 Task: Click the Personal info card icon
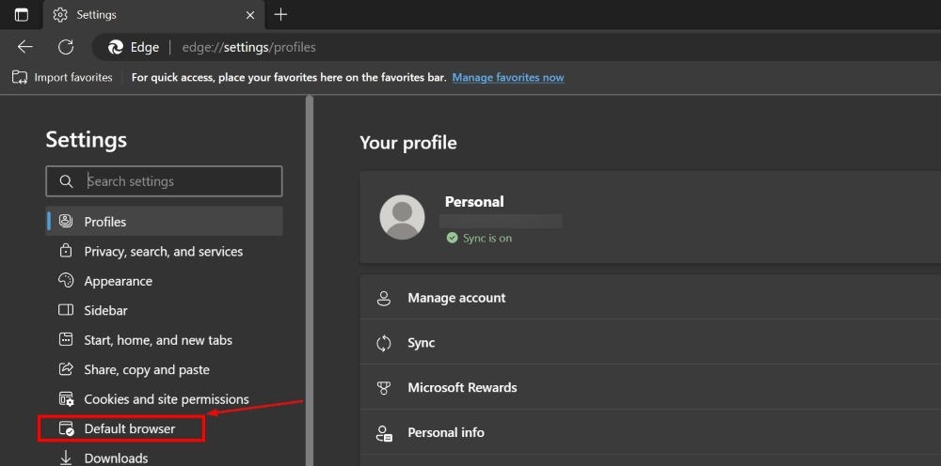point(384,433)
